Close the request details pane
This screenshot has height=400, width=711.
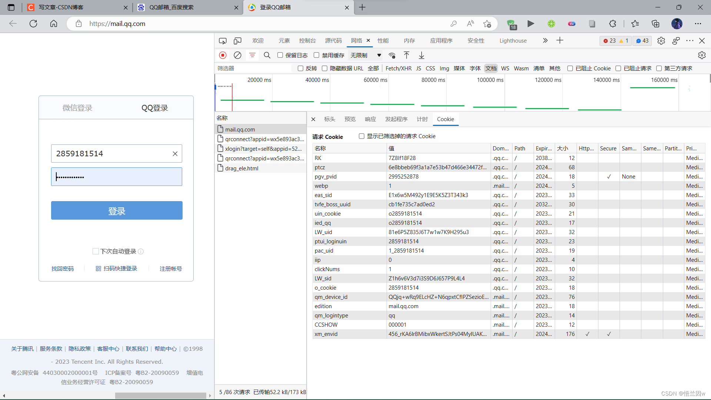point(313,119)
